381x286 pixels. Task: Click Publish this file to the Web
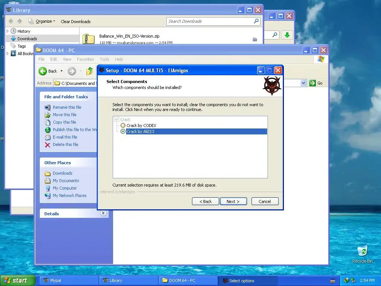[75, 130]
